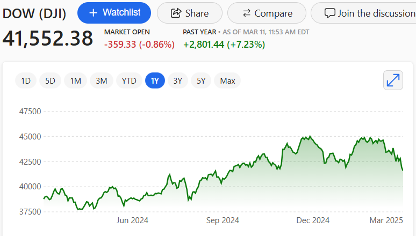416x236 pixels.
Task: Click the Sep 2024 axis label
Action: [223, 220]
